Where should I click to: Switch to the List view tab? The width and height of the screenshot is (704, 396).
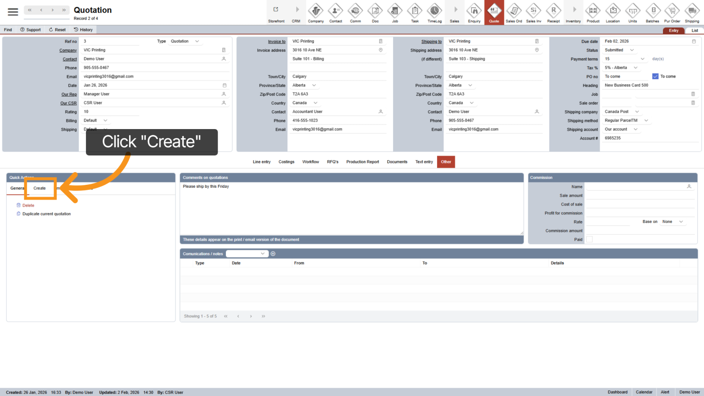point(694,31)
